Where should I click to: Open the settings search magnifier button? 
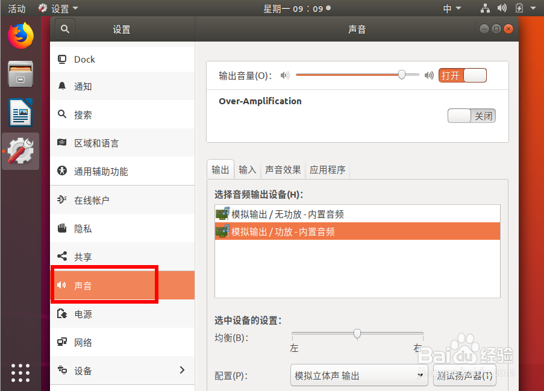click(x=65, y=29)
